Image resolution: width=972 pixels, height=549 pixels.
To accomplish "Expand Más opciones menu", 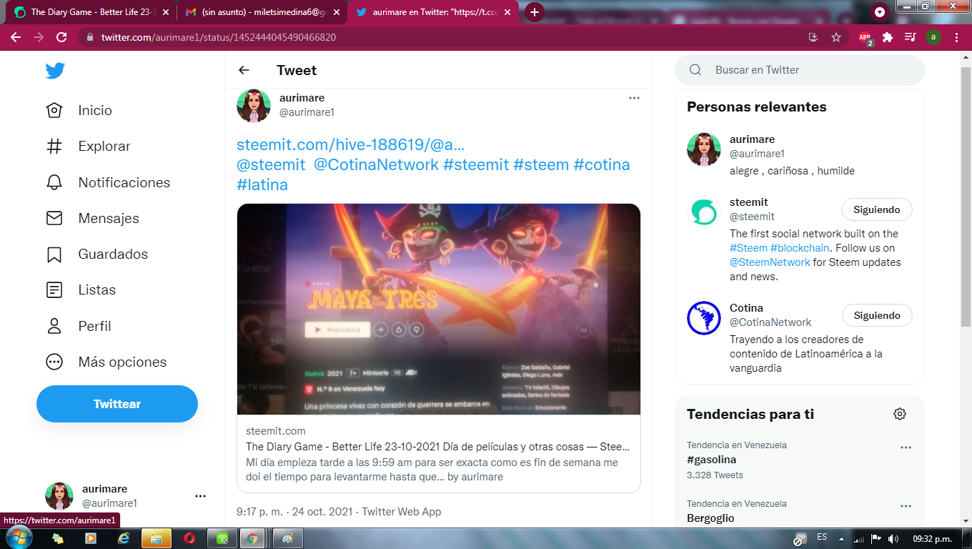I will 106,362.
